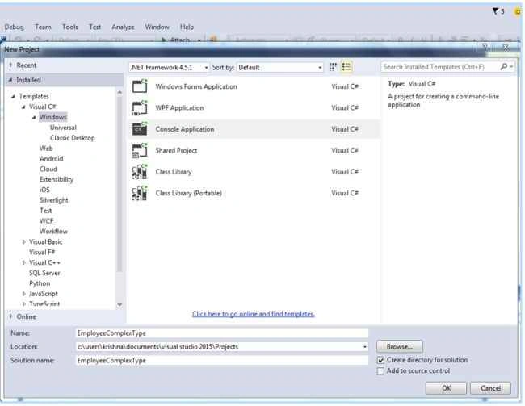Select the Class Library (Portable) template icon
Viewport: 525px width, 406px height.
(x=140, y=193)
